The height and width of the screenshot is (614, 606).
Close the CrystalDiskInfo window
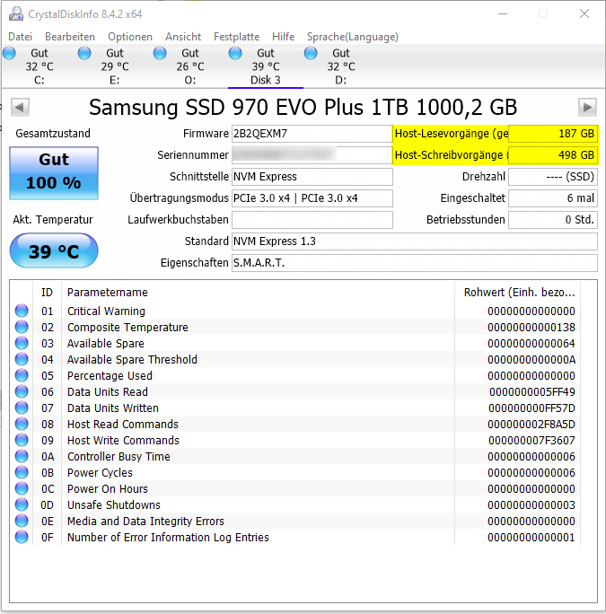click(584, 14)
